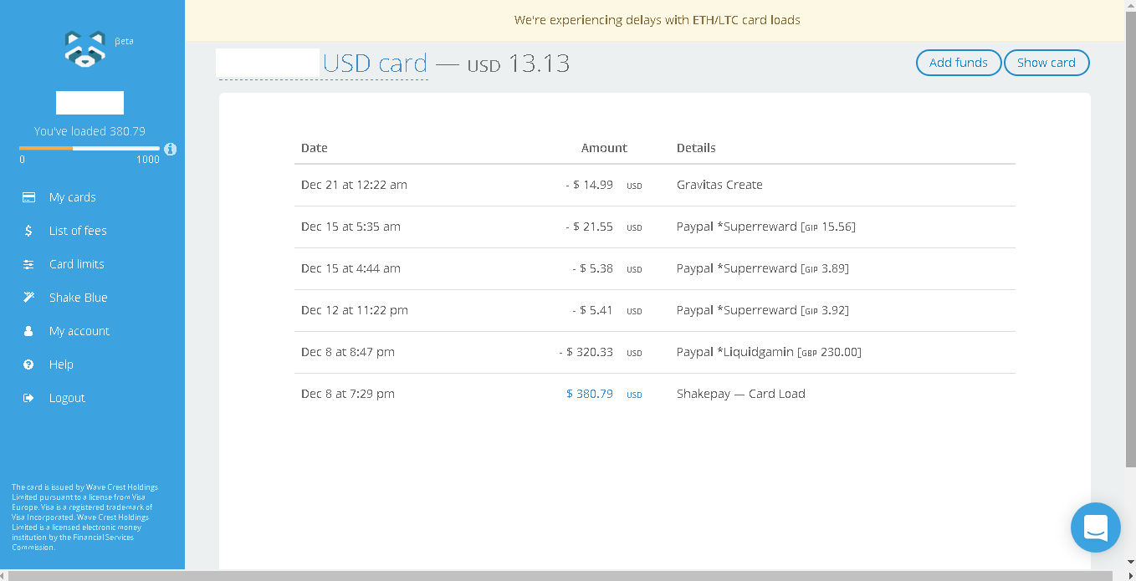Click the USD card title link

click(x=375, y=63)
